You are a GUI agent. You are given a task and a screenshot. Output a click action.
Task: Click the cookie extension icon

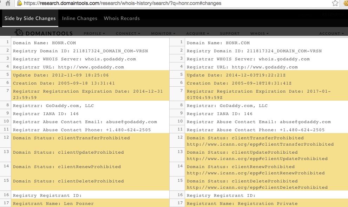[x=345, y=4]
